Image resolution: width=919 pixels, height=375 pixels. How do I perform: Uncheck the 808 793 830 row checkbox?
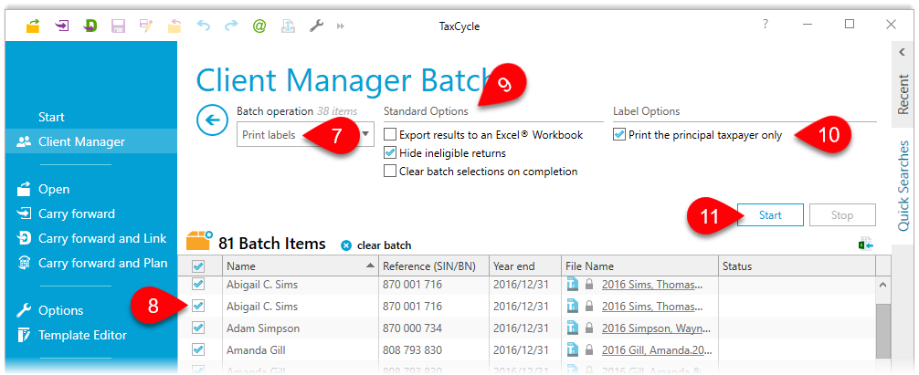[x=198, y=349]
